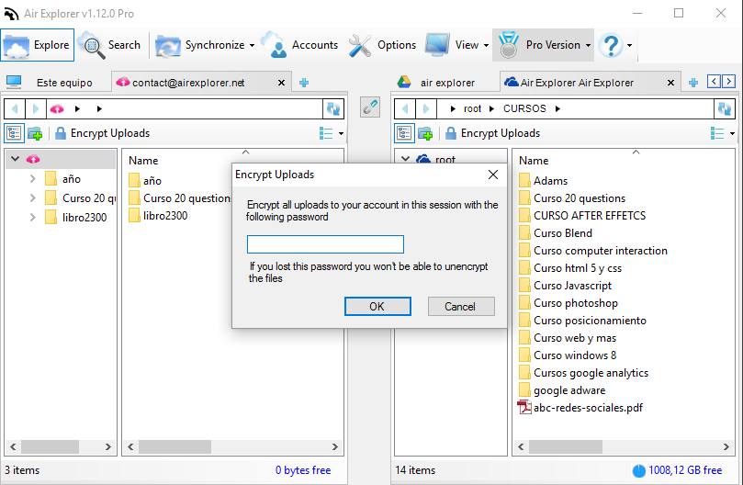Image resolution: width=743 pixels, height=485 pixels.
Task: Refresh the right pane
Action: [725, 109]
